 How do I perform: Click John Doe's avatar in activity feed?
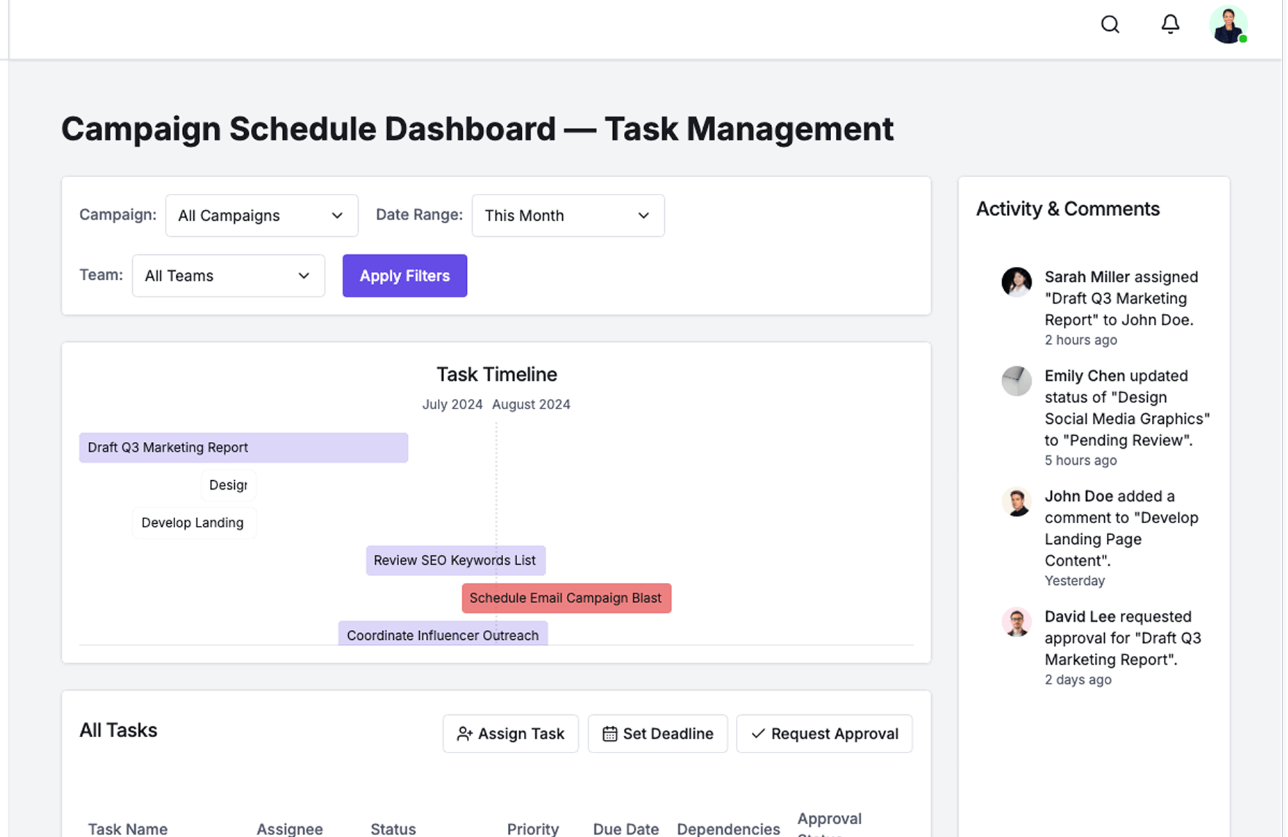tap(1016, 502)
